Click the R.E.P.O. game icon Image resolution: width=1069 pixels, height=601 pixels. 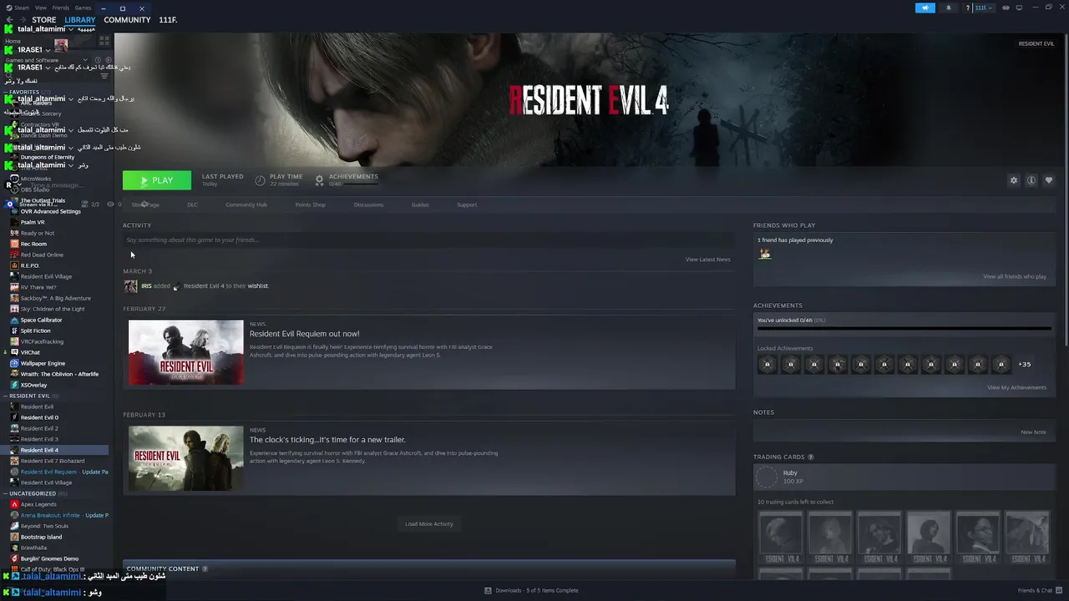[14, 265]
